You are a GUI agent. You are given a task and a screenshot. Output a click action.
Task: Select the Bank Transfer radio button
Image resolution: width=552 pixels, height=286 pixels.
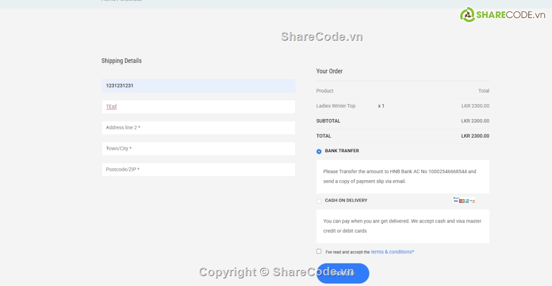point(319,152)
